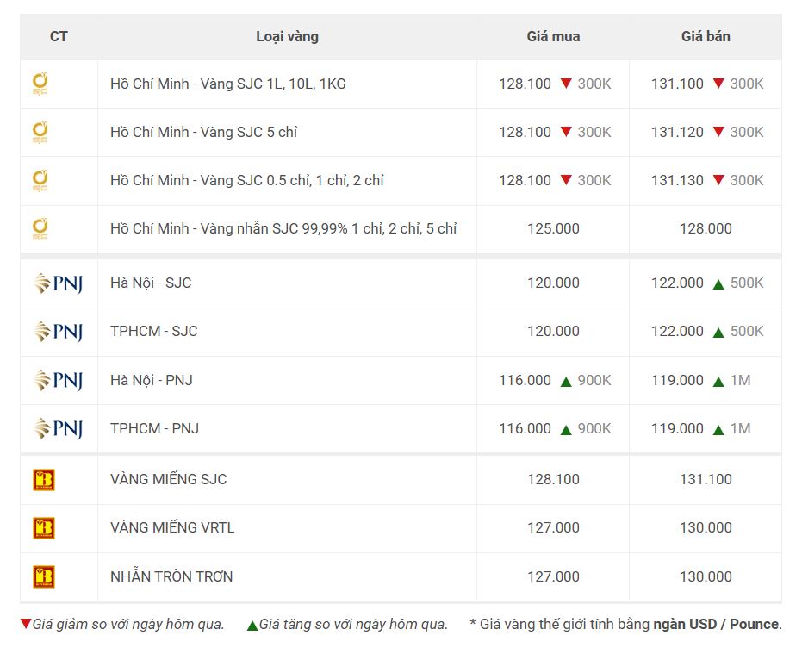Click Bảo Tín logo beside NHẪN TRÒN TRƠN
This screenshot has width=802, height=654.
click(43, 576)
